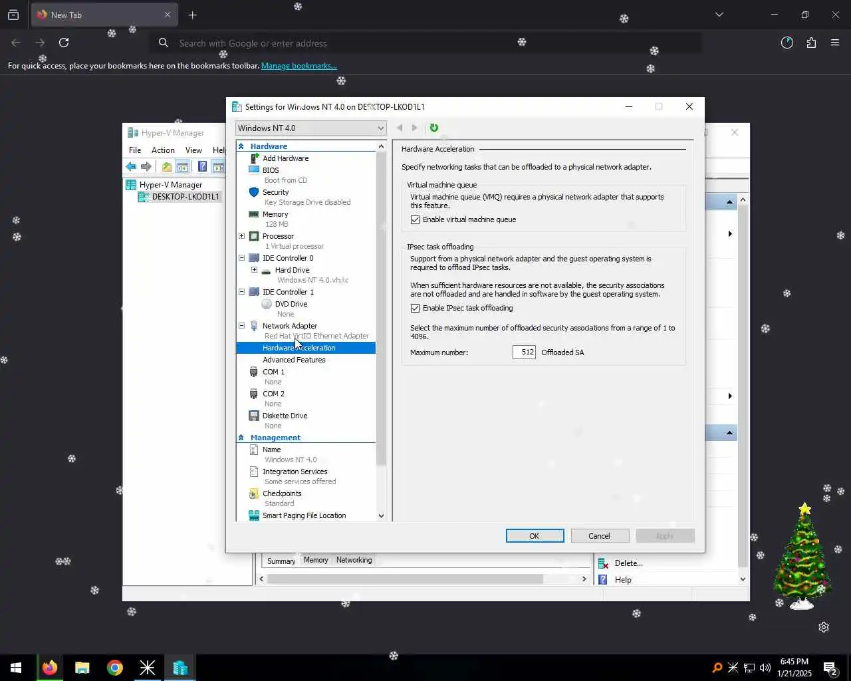Select the Hard Drive entry
This screenshot has width=851, height=681.
click(x=292, y=270)
